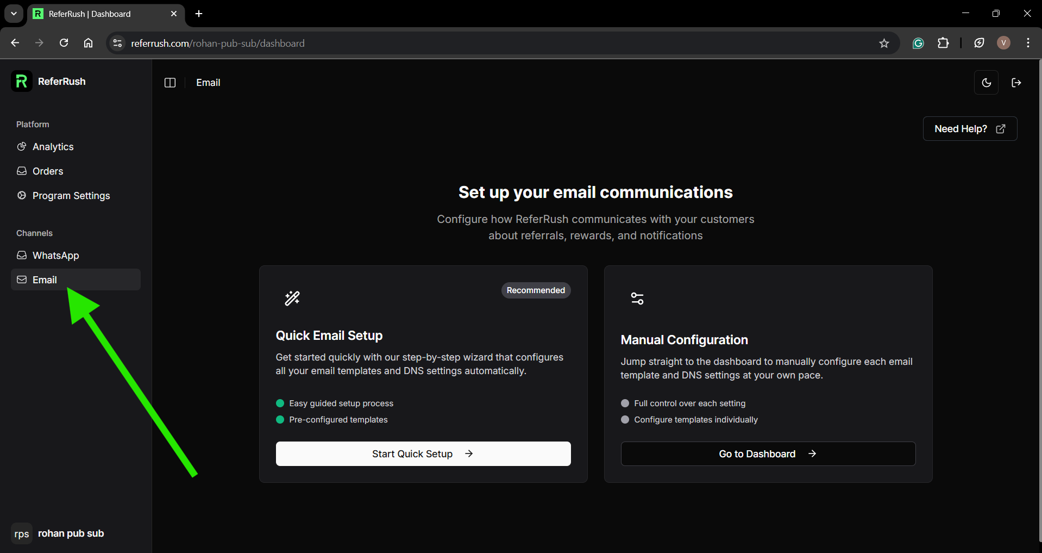Select the ReferRush | Dashboard tab

(106, 14)
